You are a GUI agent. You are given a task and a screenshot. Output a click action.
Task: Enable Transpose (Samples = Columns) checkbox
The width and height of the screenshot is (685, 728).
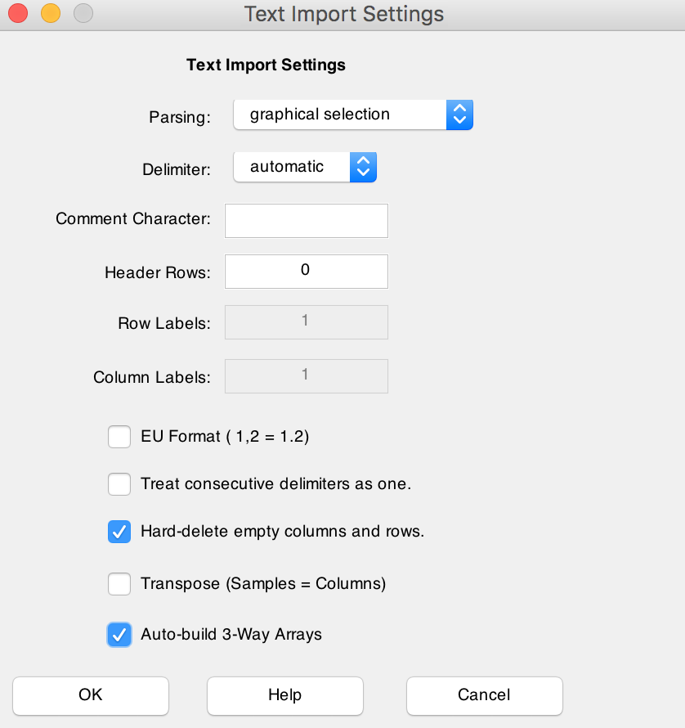pyautogui.click(x=119, y=584)
